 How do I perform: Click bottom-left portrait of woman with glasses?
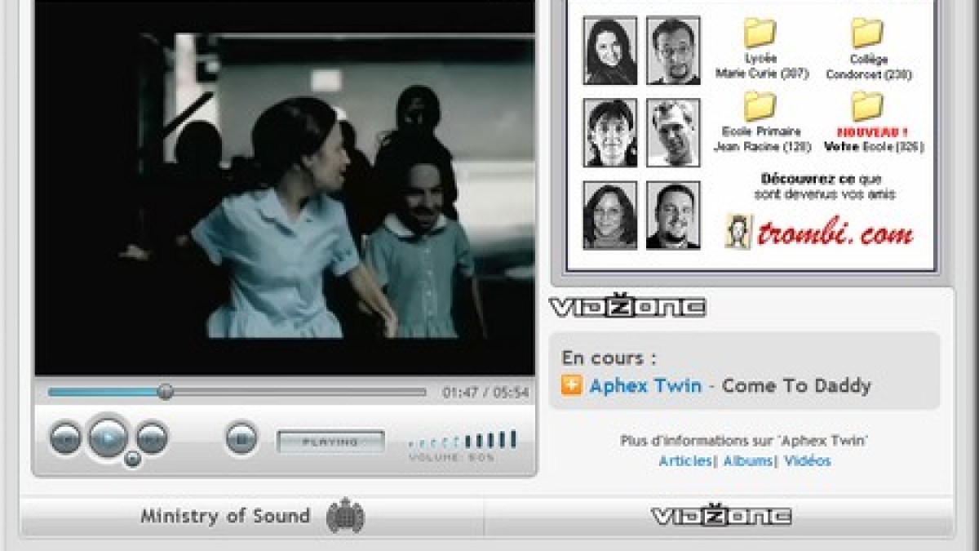click(x=609, y=215)
